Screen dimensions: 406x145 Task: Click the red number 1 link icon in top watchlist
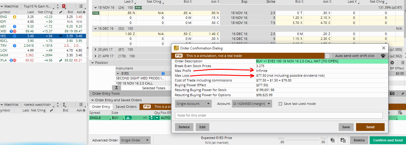[x=64, y=6]
